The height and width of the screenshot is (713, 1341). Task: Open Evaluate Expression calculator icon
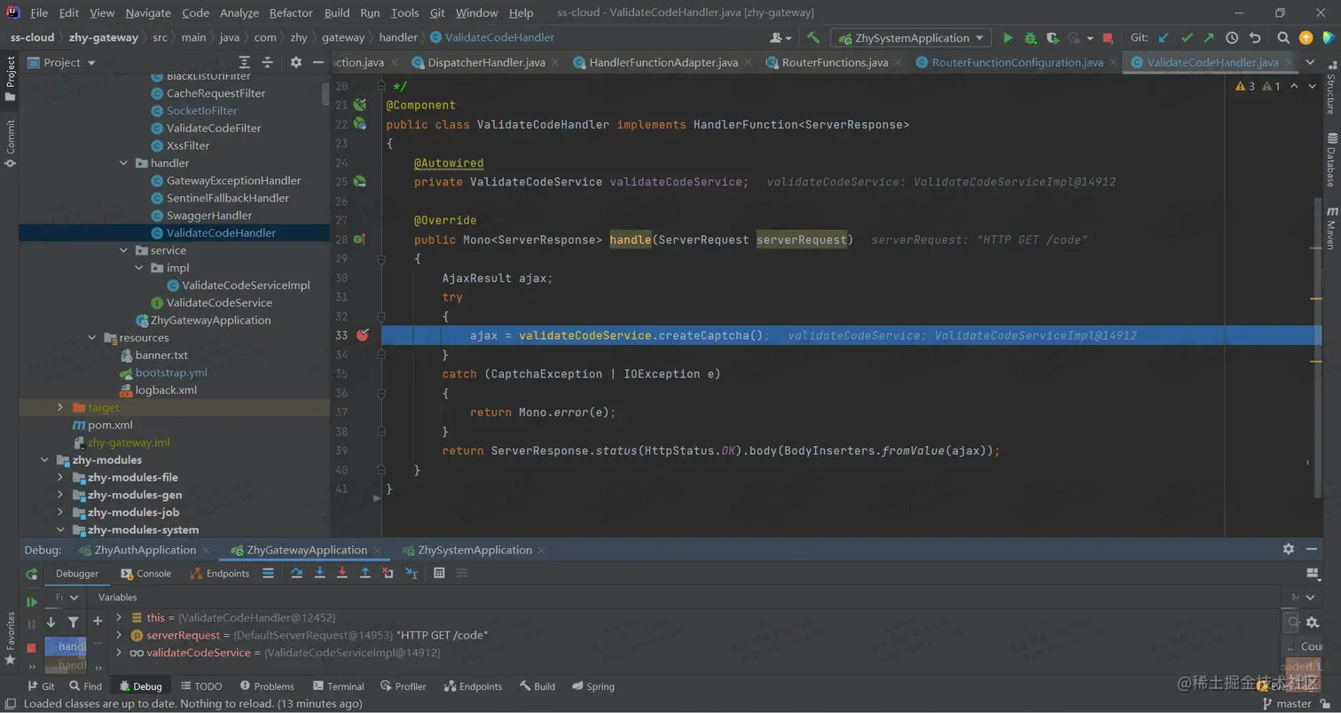pos(439,574)
